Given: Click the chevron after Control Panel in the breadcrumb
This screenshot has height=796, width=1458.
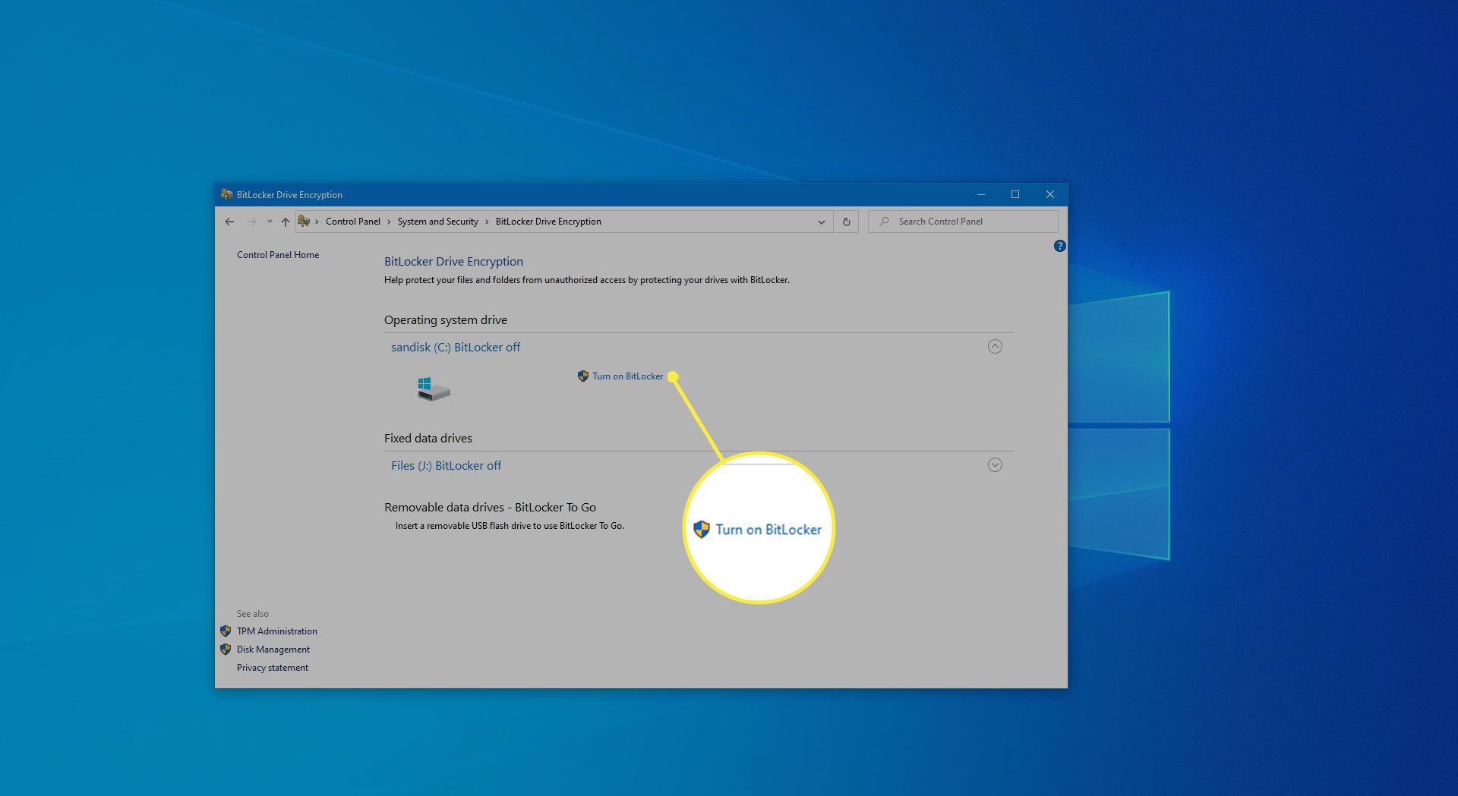Looking at the screenshot, I should (x=389, y=222).
